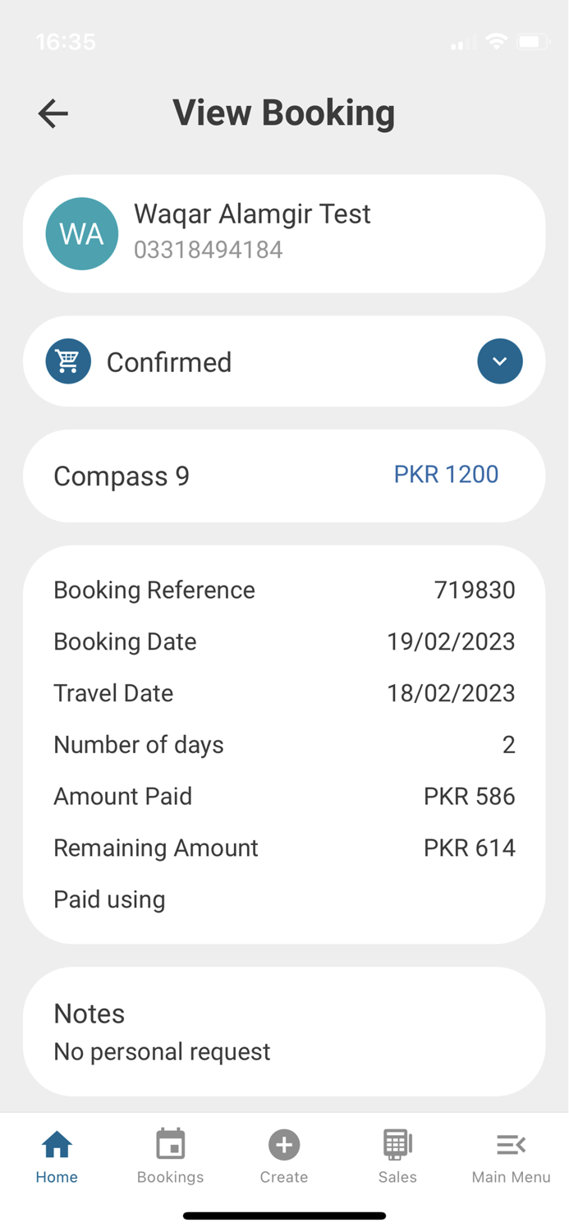Expand the Confirmed status dropdown chevron
569x1232 pixels.
[x=499, y=361]
